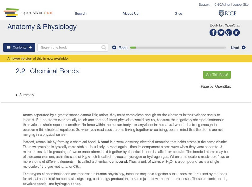Open the Search menu item
Image resolution: width=252 pixels, height=187 pixels.
(x=81, y=14)
